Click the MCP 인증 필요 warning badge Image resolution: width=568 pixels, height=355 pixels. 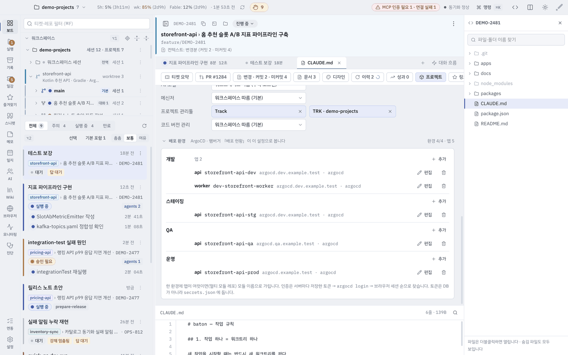[405, 7]
